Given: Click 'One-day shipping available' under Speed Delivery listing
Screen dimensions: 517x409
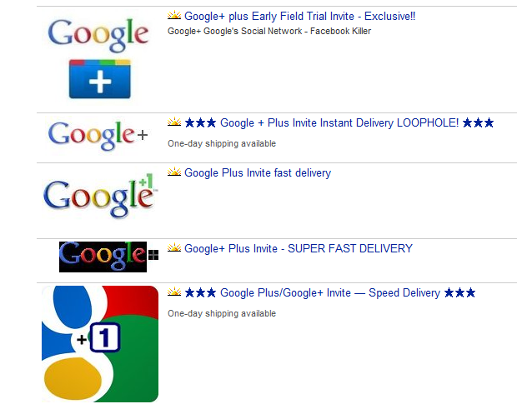Looking at the screenshot, I should pos(222,313).
